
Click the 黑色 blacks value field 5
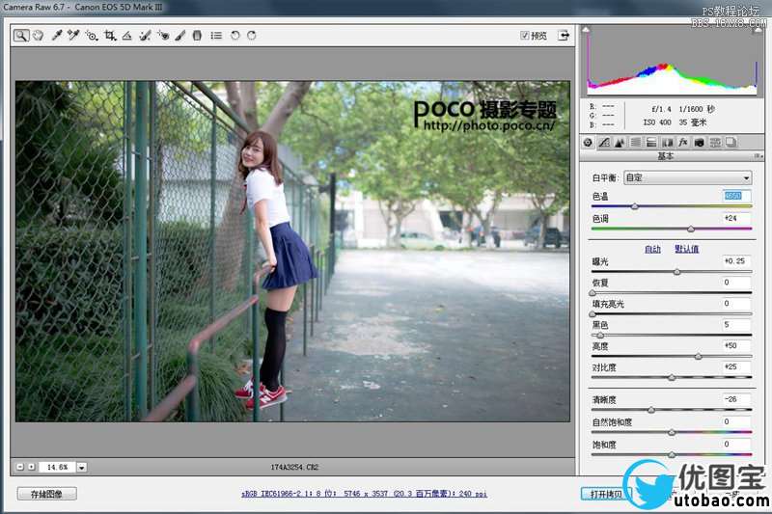point(736,325)
